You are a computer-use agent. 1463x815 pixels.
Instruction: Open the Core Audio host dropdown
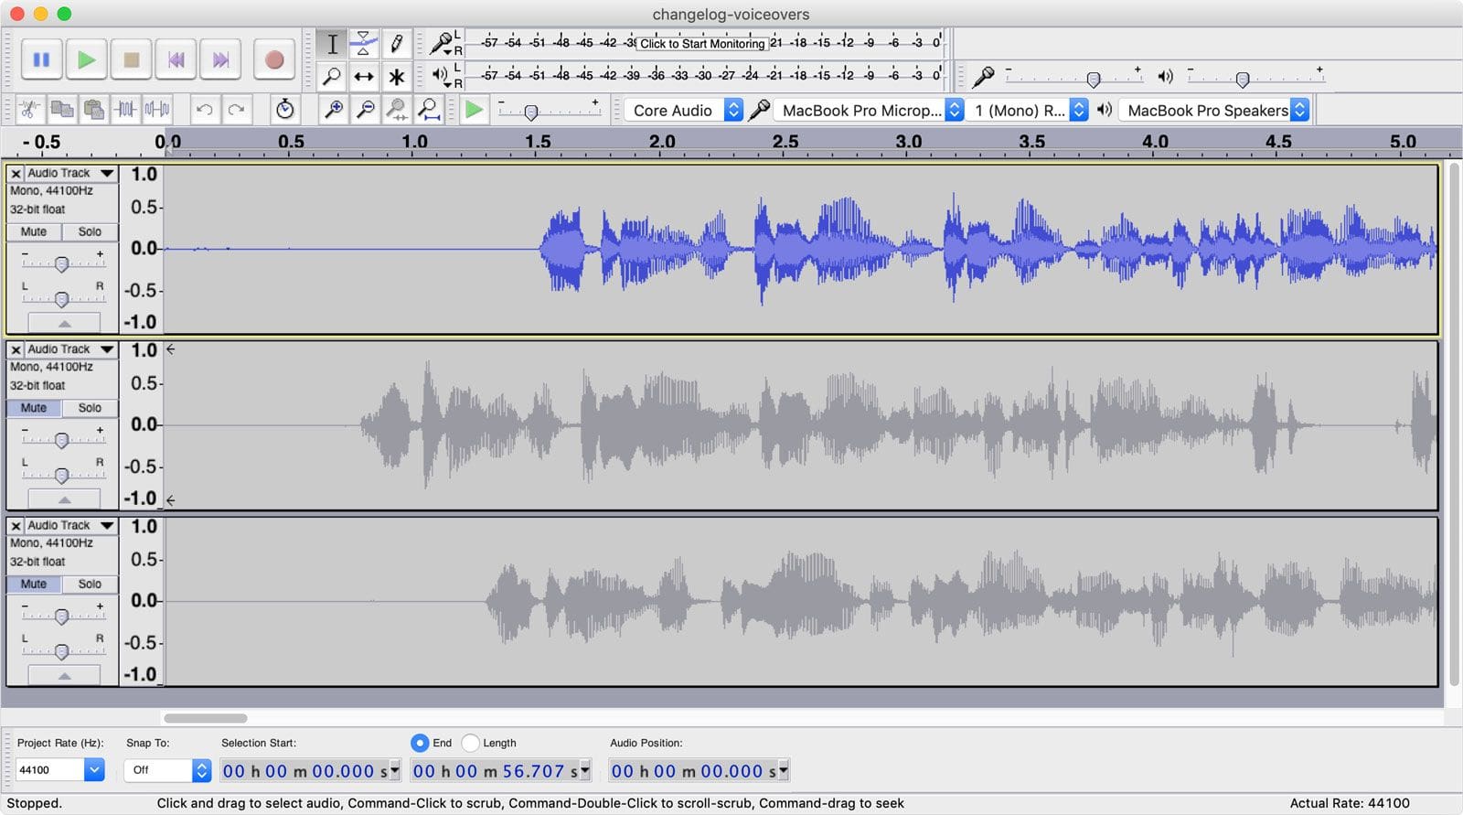coord(684,110)
